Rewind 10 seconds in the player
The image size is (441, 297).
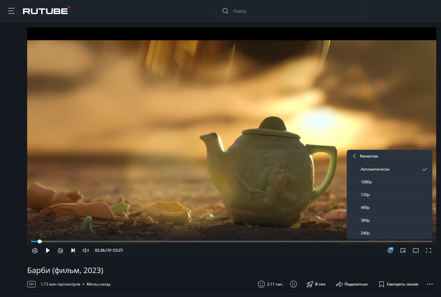[35, 250]
